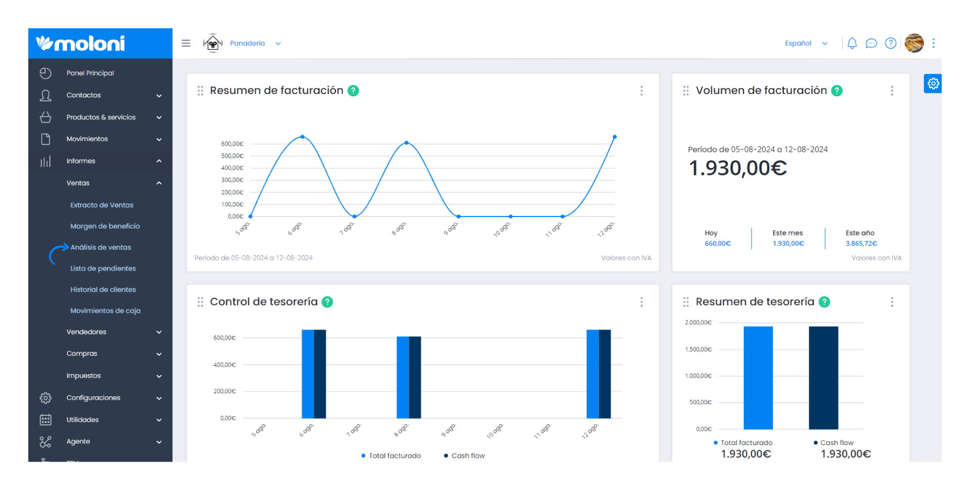This screenshot has height=490, width=970.
Task: Grab Volumen de facturación drag handle
Action: coord(686,91)
